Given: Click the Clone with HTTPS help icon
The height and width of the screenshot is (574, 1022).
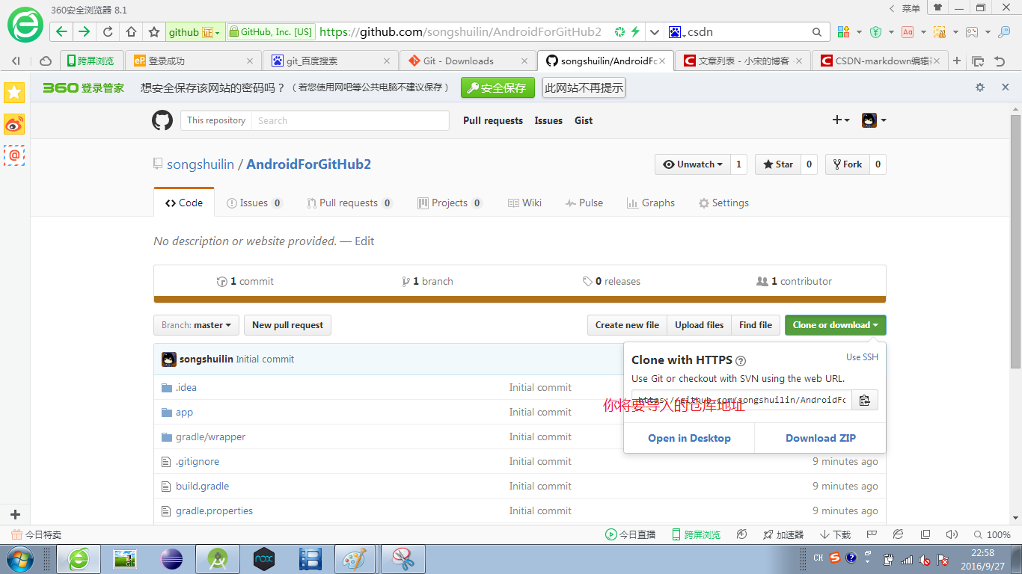Looking at the screenshot, I should click(741, 360).
